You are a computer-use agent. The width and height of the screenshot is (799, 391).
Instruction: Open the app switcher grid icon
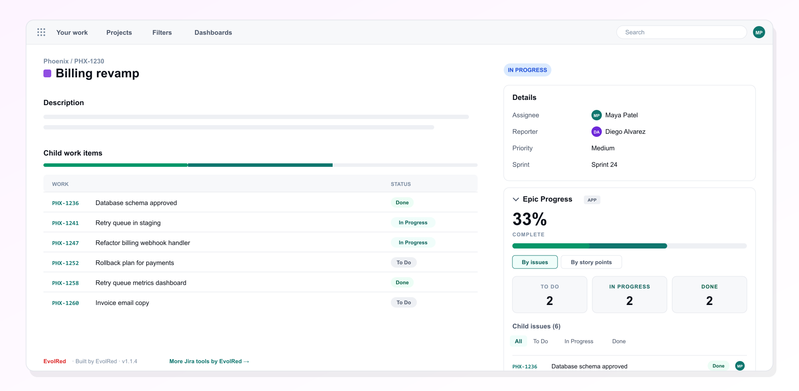click(x=41, y=32)
